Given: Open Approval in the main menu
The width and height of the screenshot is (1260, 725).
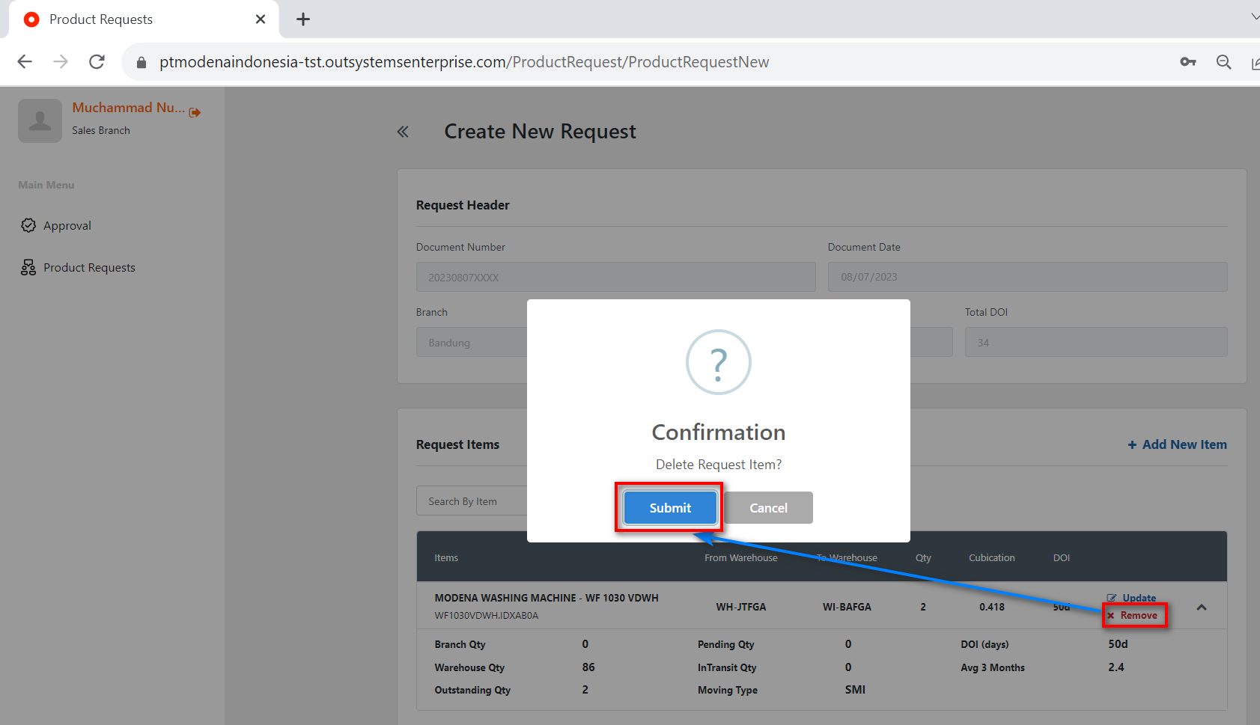Looking at the screenshot, I should click(67, 226).
